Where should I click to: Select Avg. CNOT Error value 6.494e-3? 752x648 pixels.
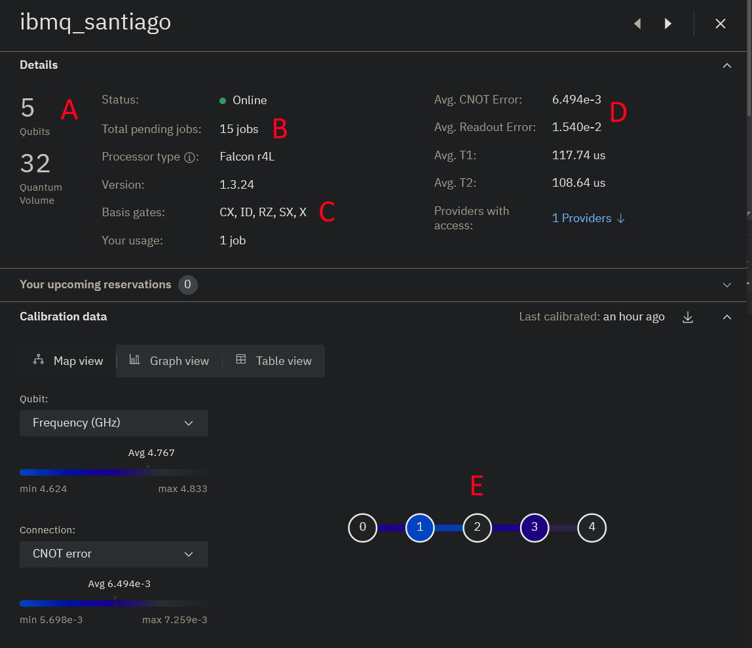(576, 100)
